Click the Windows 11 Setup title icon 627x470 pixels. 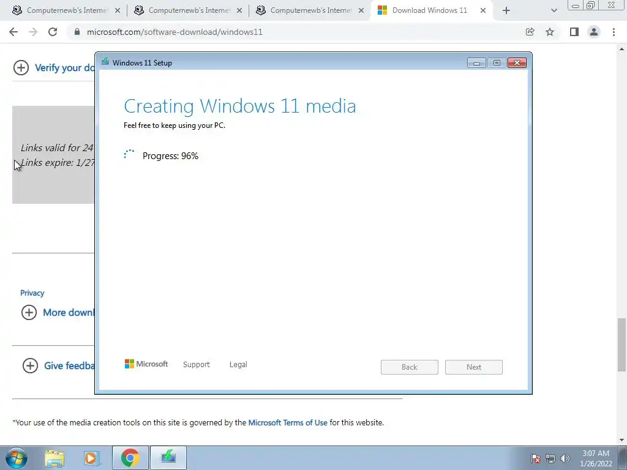pos(105,62)
